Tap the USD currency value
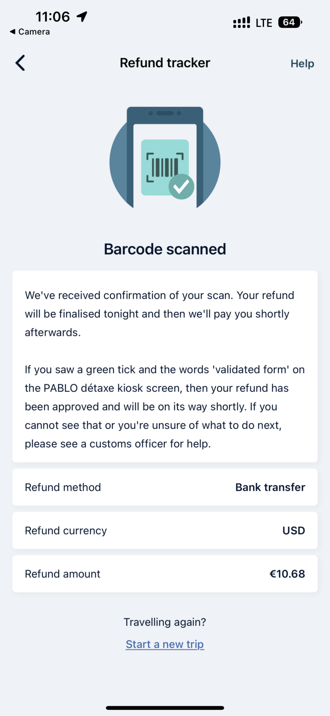 tap(293, 530)
